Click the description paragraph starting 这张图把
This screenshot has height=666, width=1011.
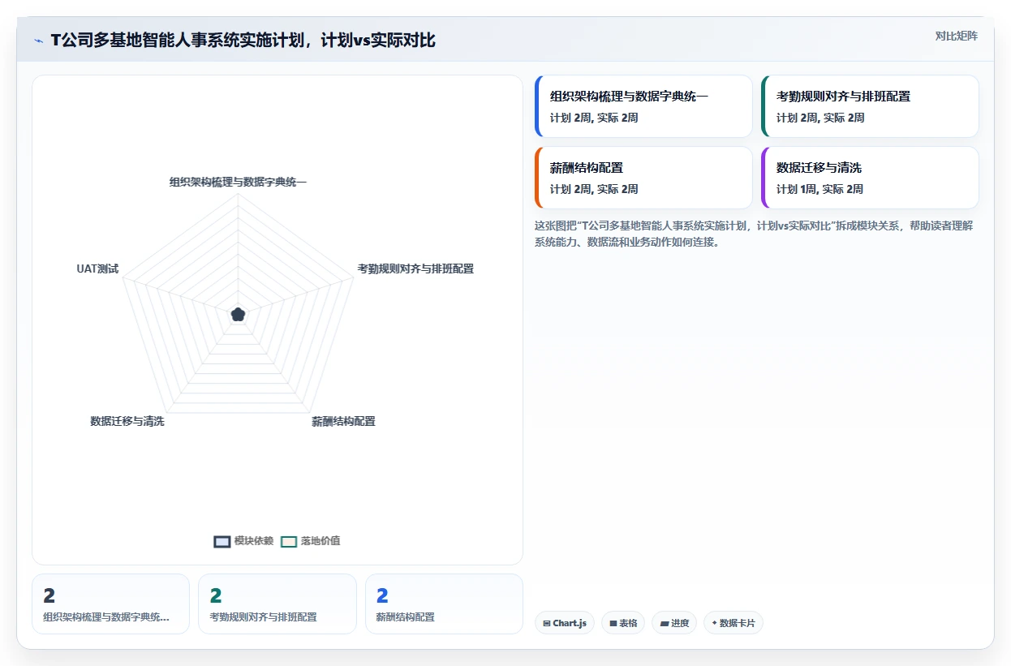pyautogui.click(x=754, y=234)
